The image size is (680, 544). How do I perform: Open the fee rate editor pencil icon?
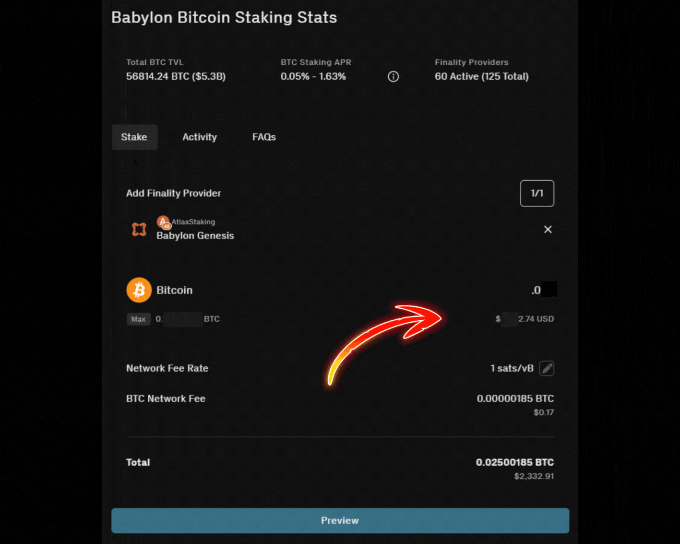point(547,368)
